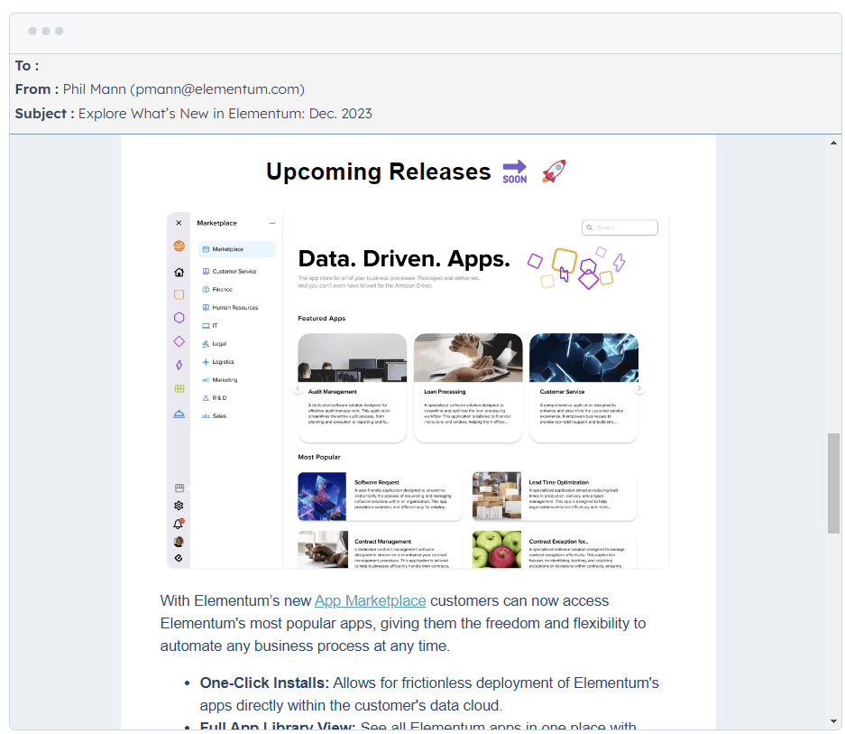The height and width of the screenshot is (734, 845).
Task: Click the Most Popular section label
Action: coord(319,457)
